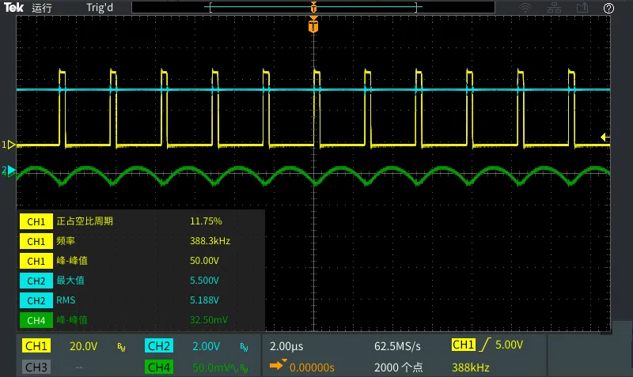Click the orange horizontal delay arrow icon
Screen dimensions: 633x377
click(278, 365)
